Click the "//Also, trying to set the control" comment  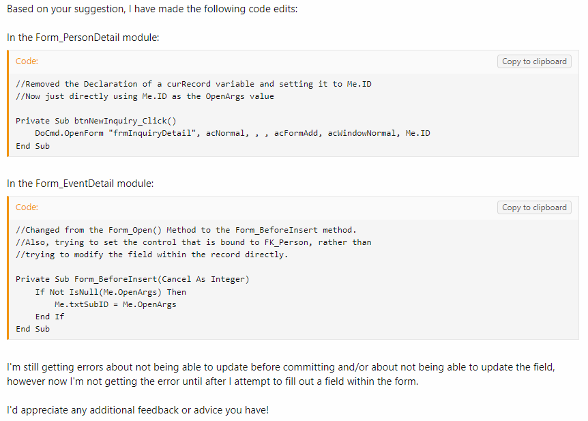point(193,242)
